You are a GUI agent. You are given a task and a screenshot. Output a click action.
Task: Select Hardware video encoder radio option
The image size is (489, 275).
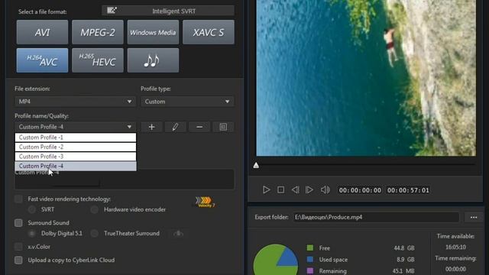95,209
